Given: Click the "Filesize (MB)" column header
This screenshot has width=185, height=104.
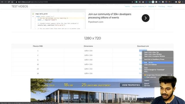Looking at the screenshot, I should click(x=38, y=46).
